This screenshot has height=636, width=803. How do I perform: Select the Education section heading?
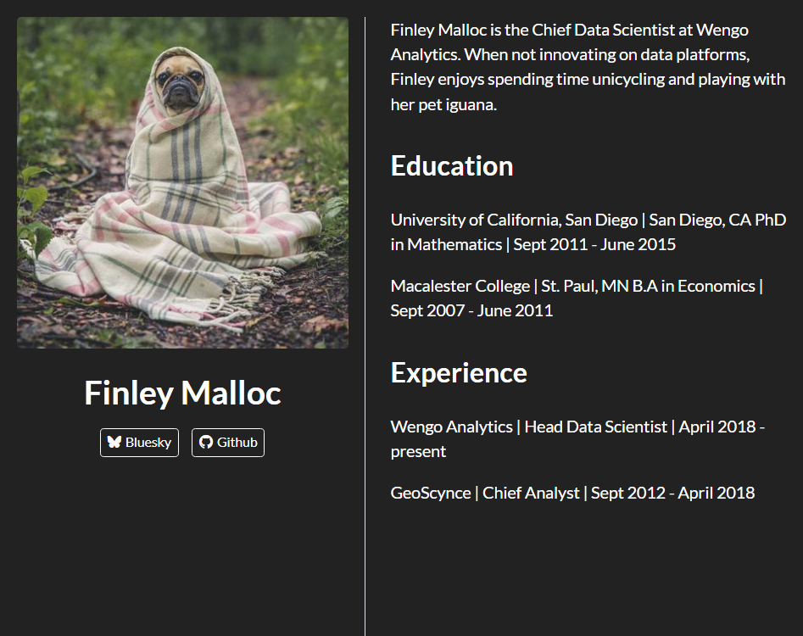coord(452,166)
